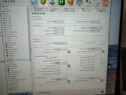Open Title Text Font dropdown

click(x=61, y=49)
